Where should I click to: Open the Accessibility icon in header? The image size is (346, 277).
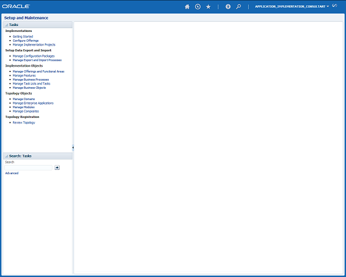(228, 6)
